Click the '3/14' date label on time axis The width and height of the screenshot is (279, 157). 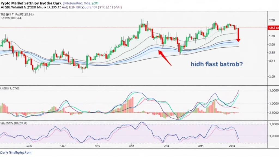[132, 146]
